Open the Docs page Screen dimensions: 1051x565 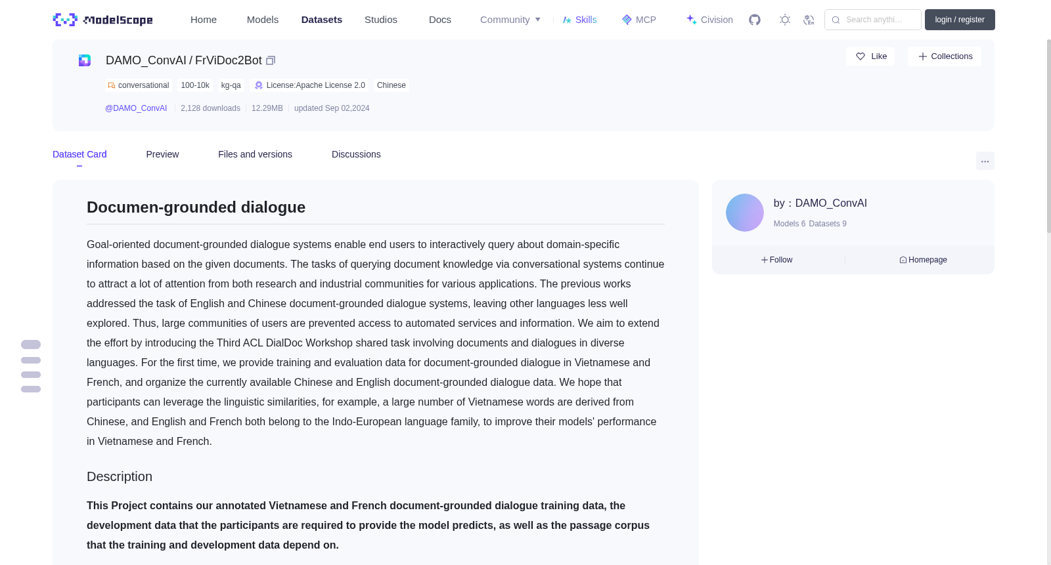[440, 20]
